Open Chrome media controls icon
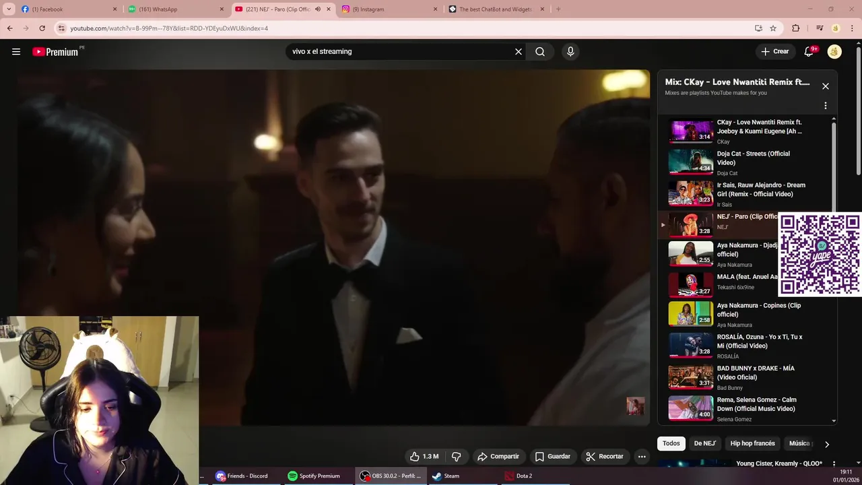The image size is (862, 485). [x=820, y=28]
